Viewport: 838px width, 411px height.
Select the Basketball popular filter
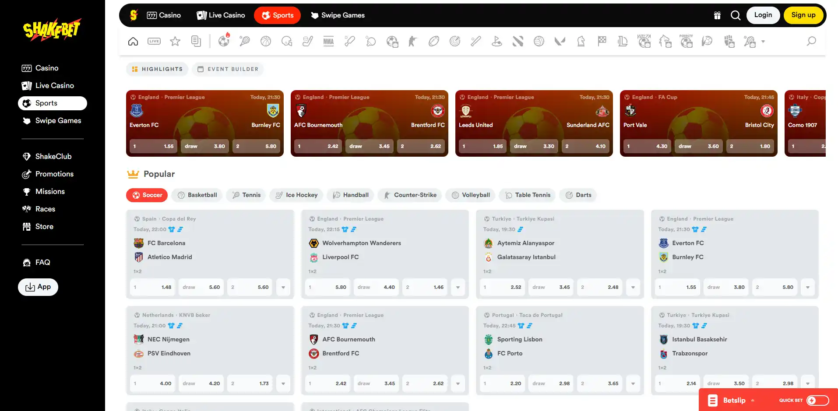[x=197, y=195]
